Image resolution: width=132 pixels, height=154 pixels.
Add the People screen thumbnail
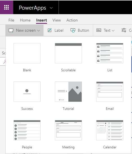[x=27, y=130]
